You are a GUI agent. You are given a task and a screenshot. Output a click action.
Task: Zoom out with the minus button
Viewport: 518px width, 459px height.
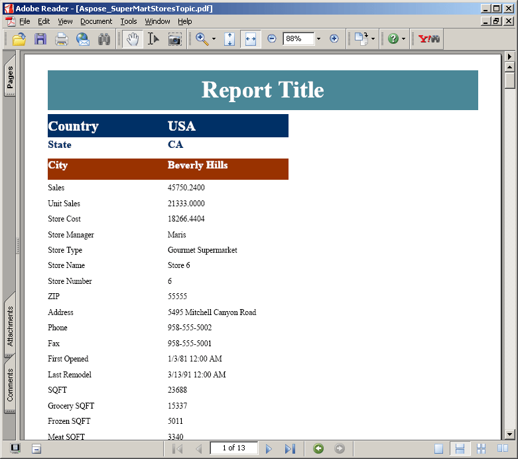point(271,38)
